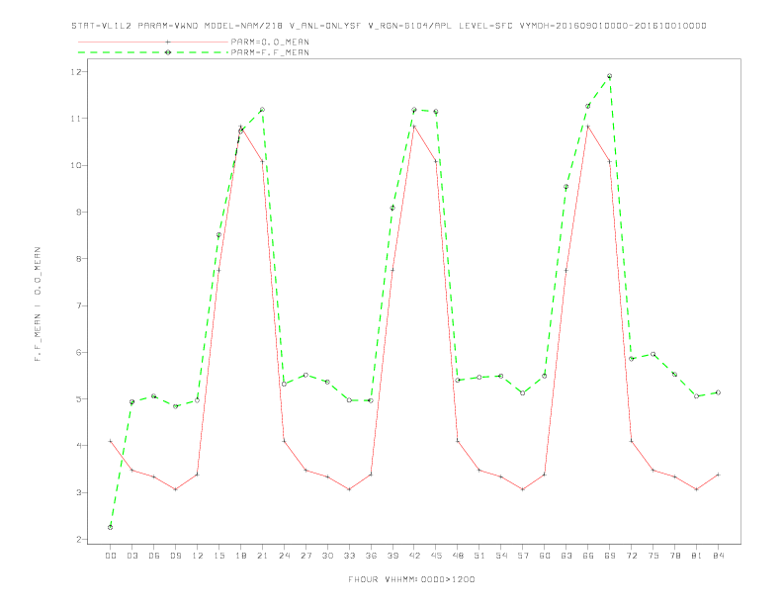The image size is (783, 605).
Task: Click y-axis tick label 8
Action: (x=79, y=259)
